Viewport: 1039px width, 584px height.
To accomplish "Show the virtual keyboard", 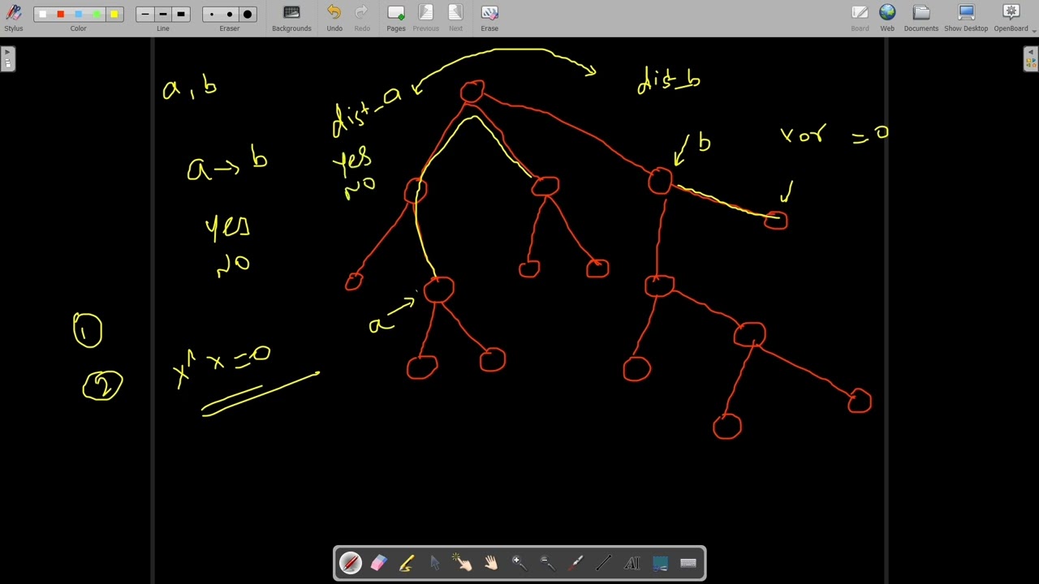I will click(x=688, y=563).
